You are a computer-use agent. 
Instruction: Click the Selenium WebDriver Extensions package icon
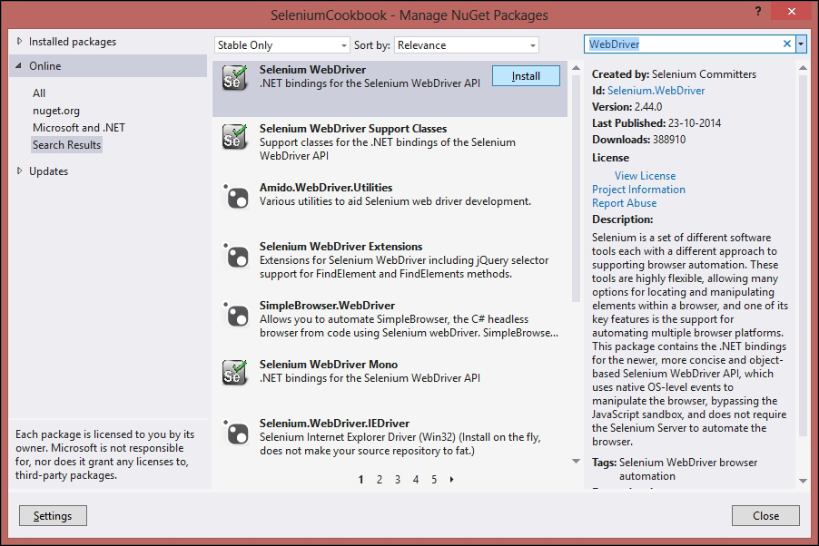click(235, 255)
